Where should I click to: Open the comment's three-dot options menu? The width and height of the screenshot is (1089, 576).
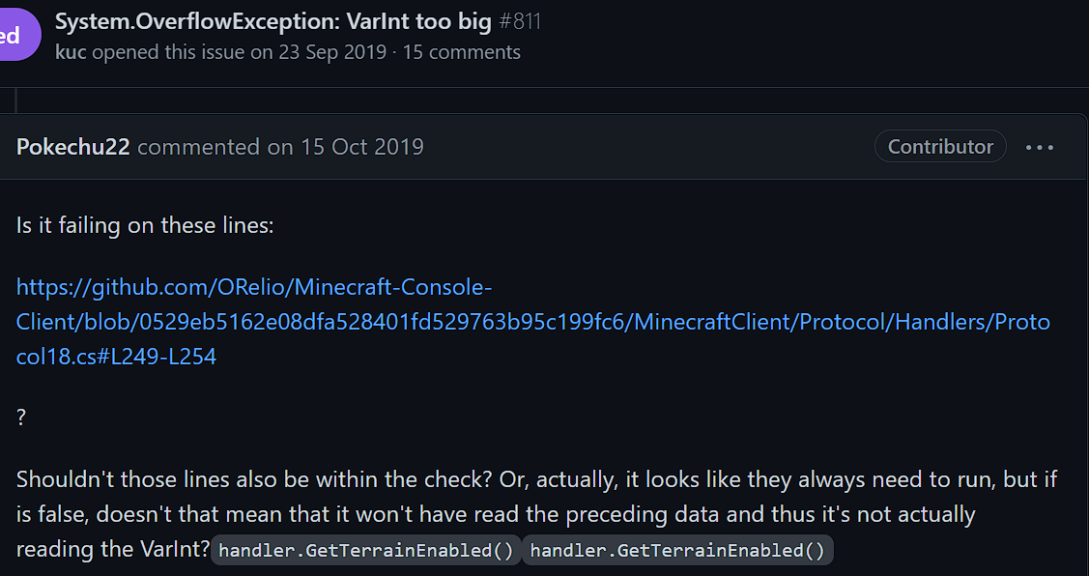[x=1040, y=147]
